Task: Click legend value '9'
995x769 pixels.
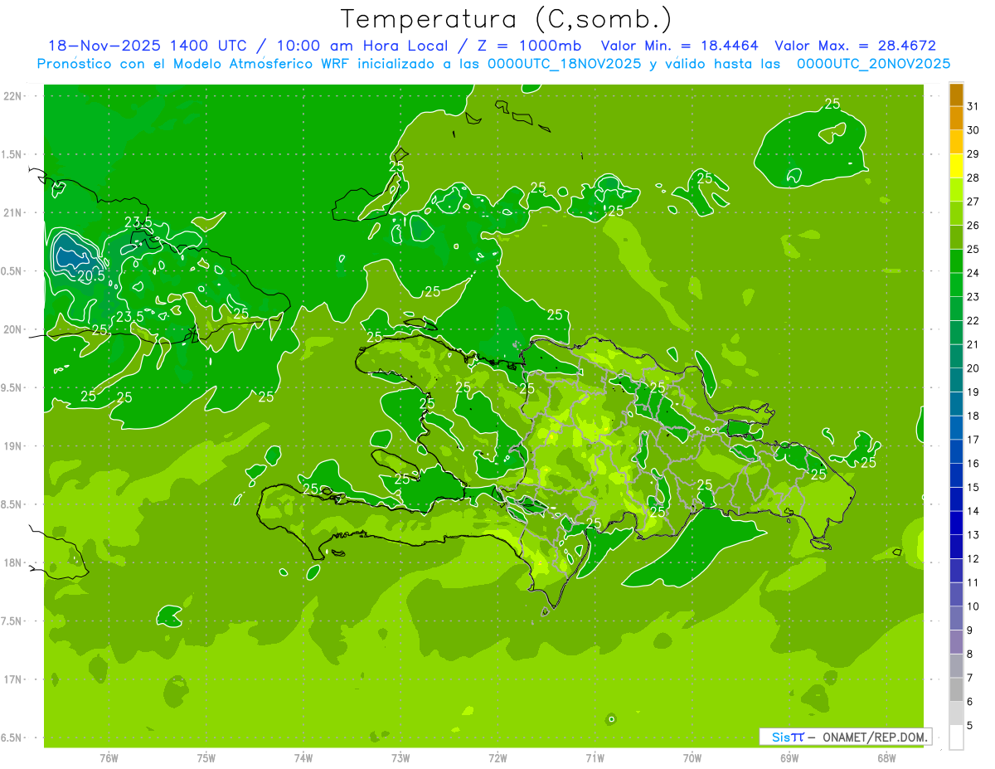Action: [x=970, y=630]
